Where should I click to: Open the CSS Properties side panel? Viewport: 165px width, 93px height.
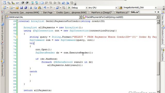coord(2,50)
